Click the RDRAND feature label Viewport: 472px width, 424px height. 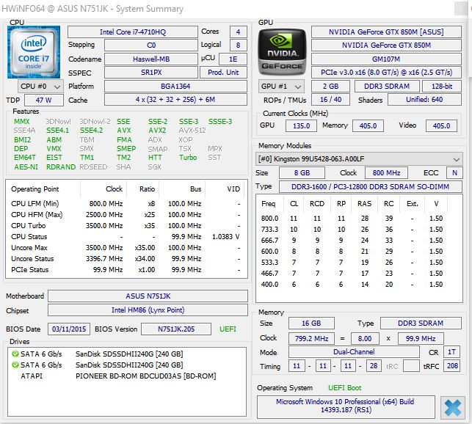(61, 167)
